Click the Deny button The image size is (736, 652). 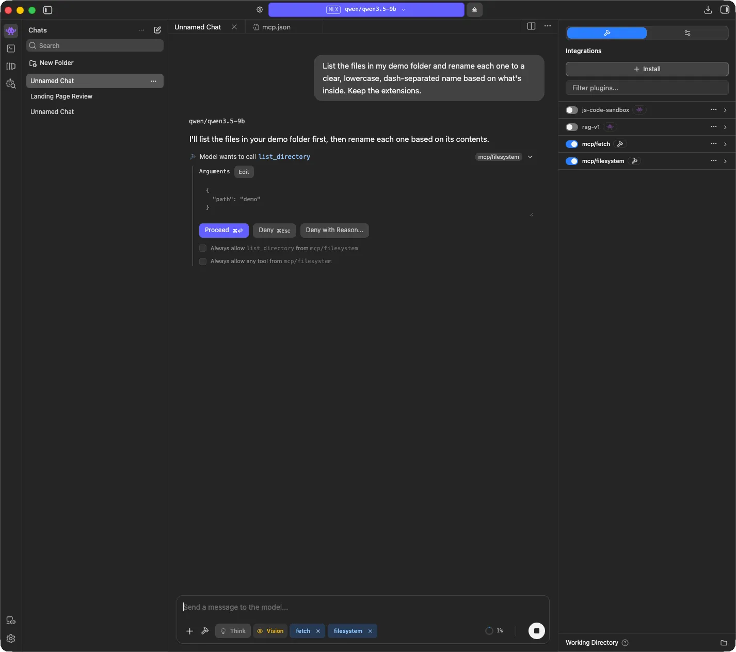pyautogui.click(x=275, y=230)
